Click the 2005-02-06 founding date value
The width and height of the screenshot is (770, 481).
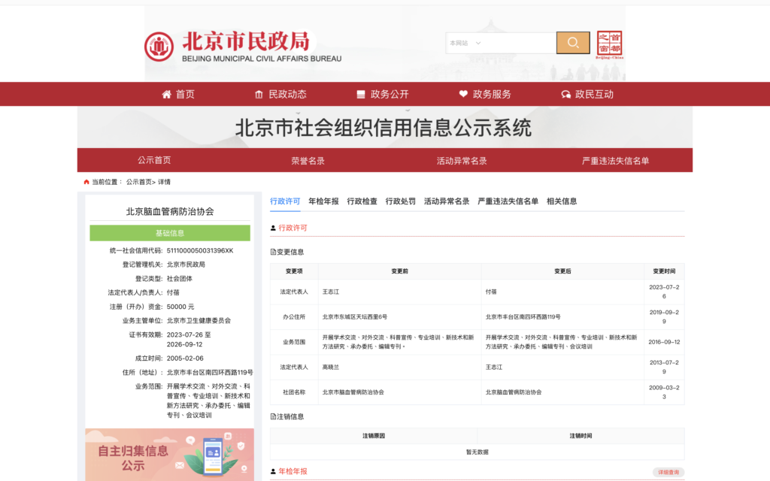[x=185, y=358]
